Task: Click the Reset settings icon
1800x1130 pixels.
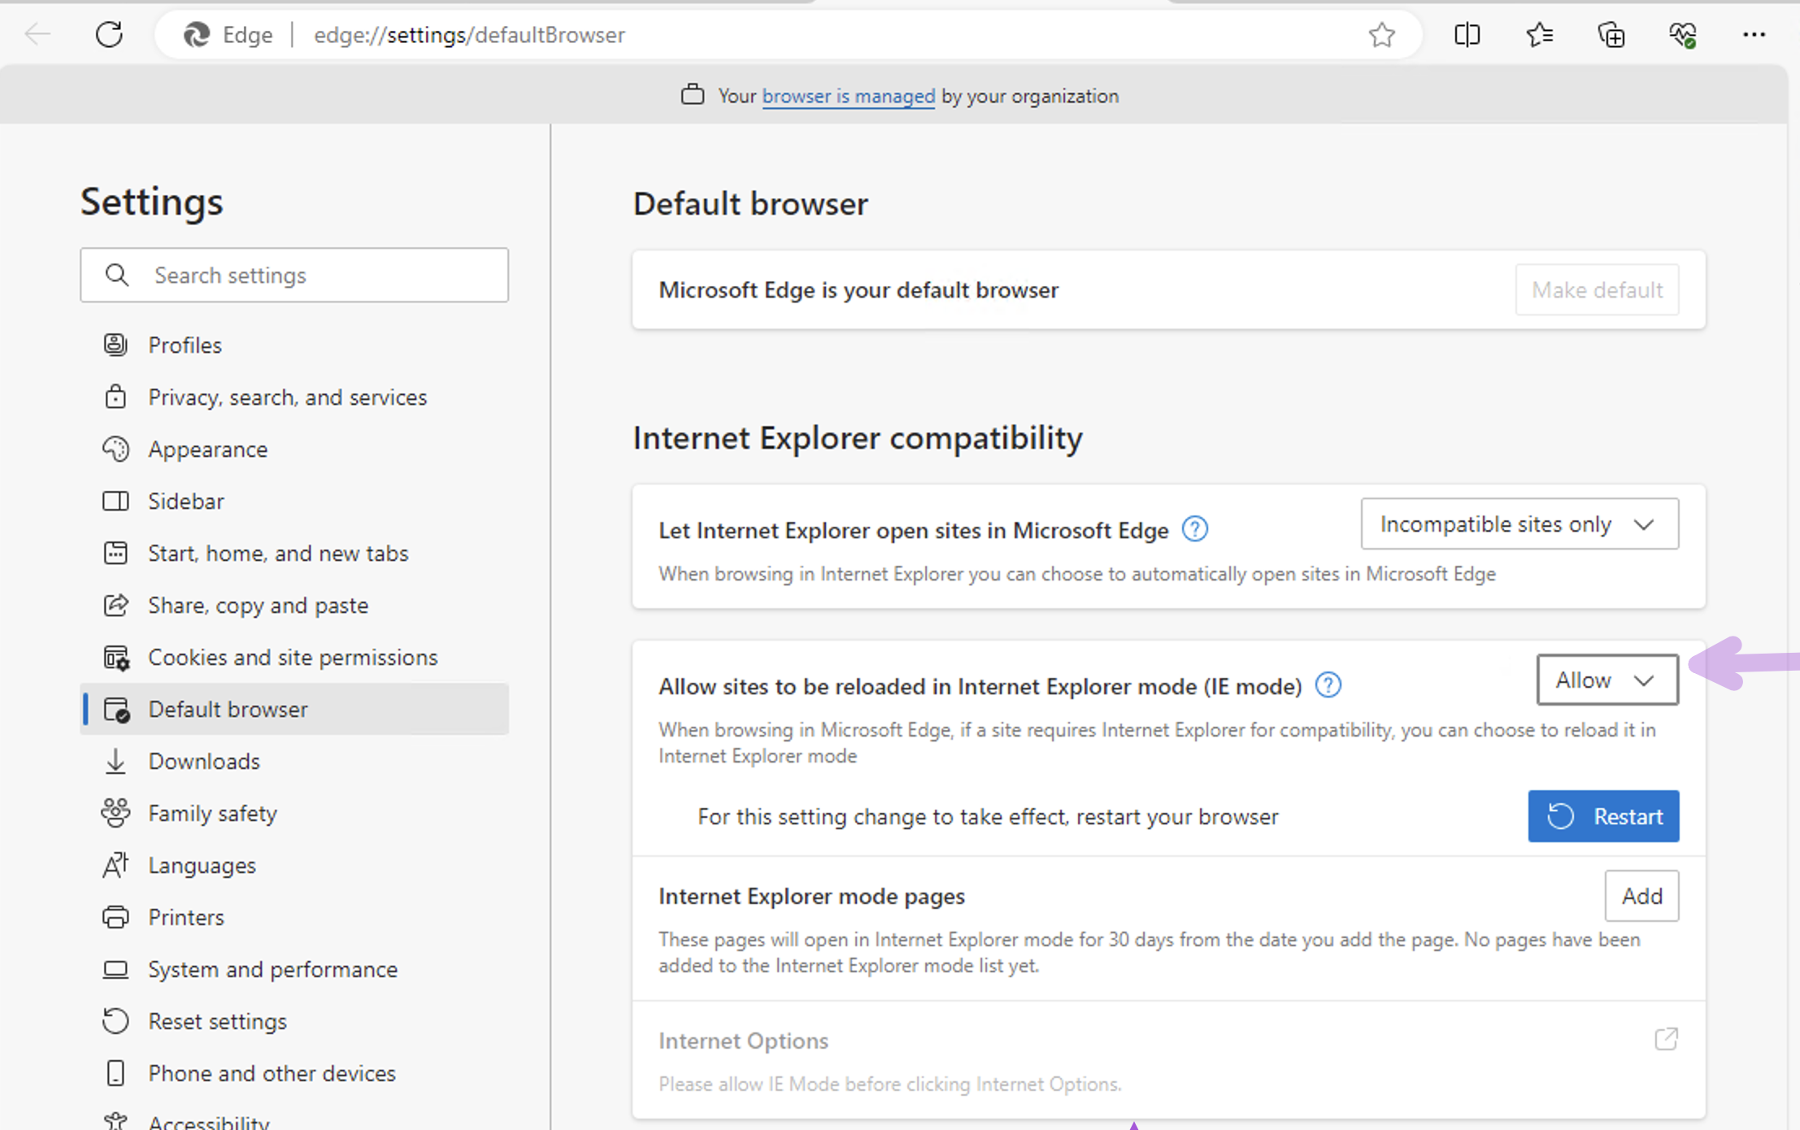Action: [x=115, y=1021]
